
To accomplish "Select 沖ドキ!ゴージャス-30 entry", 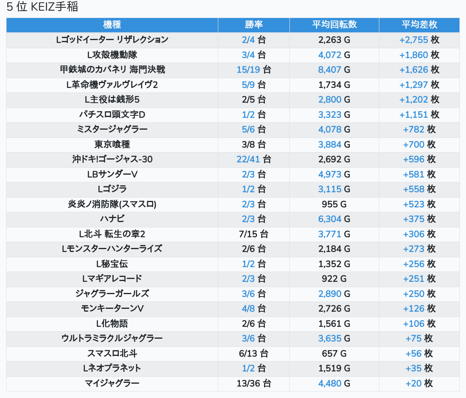I will click(x=112, y=159).
